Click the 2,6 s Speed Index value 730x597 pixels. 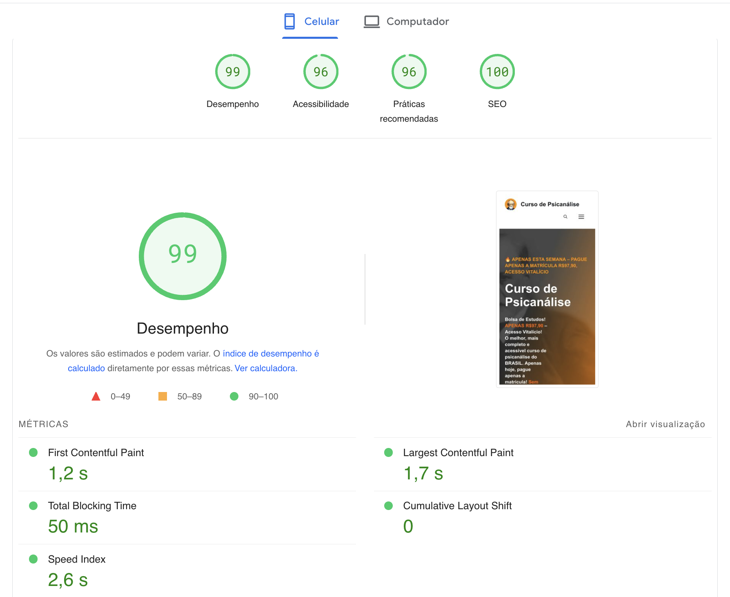68,580
